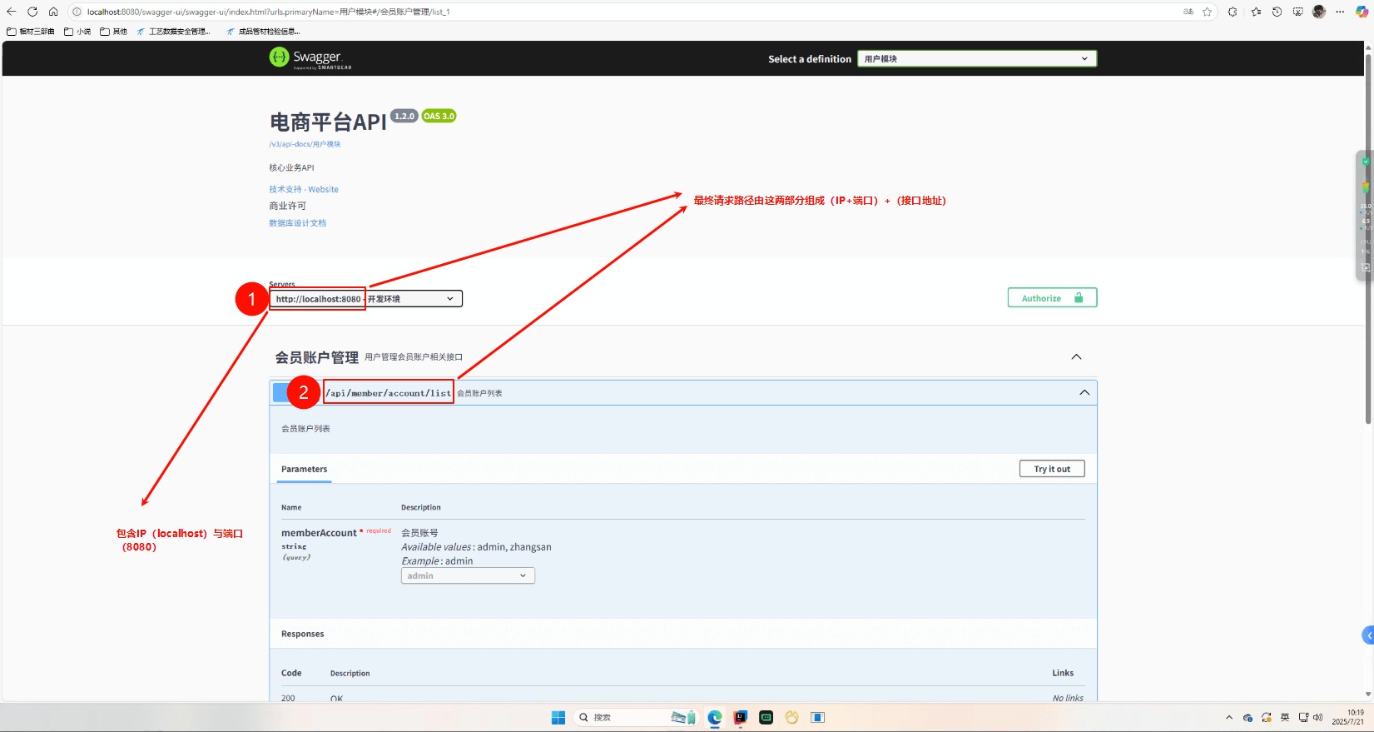Open IntelliJ IDEA from the taskbar

point(740,717)
